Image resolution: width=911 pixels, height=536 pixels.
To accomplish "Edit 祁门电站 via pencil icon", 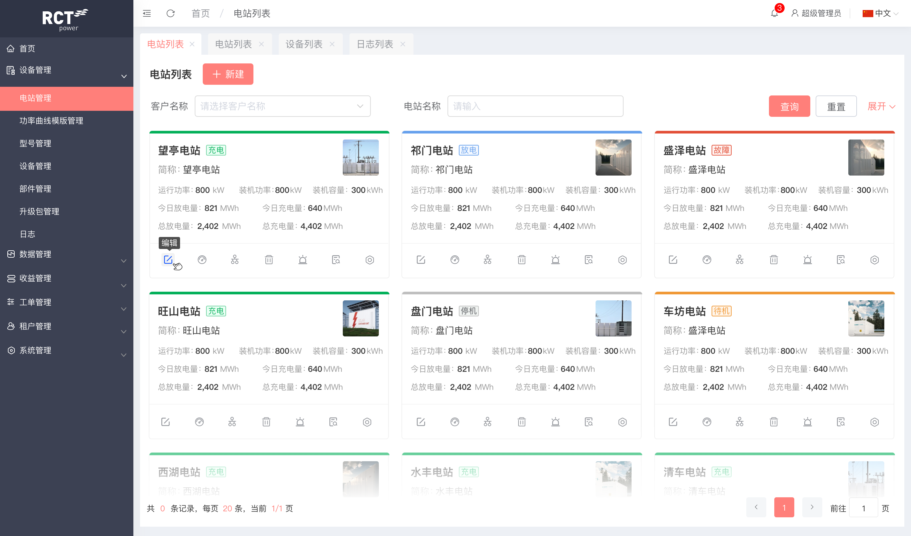I will [421, 260].
